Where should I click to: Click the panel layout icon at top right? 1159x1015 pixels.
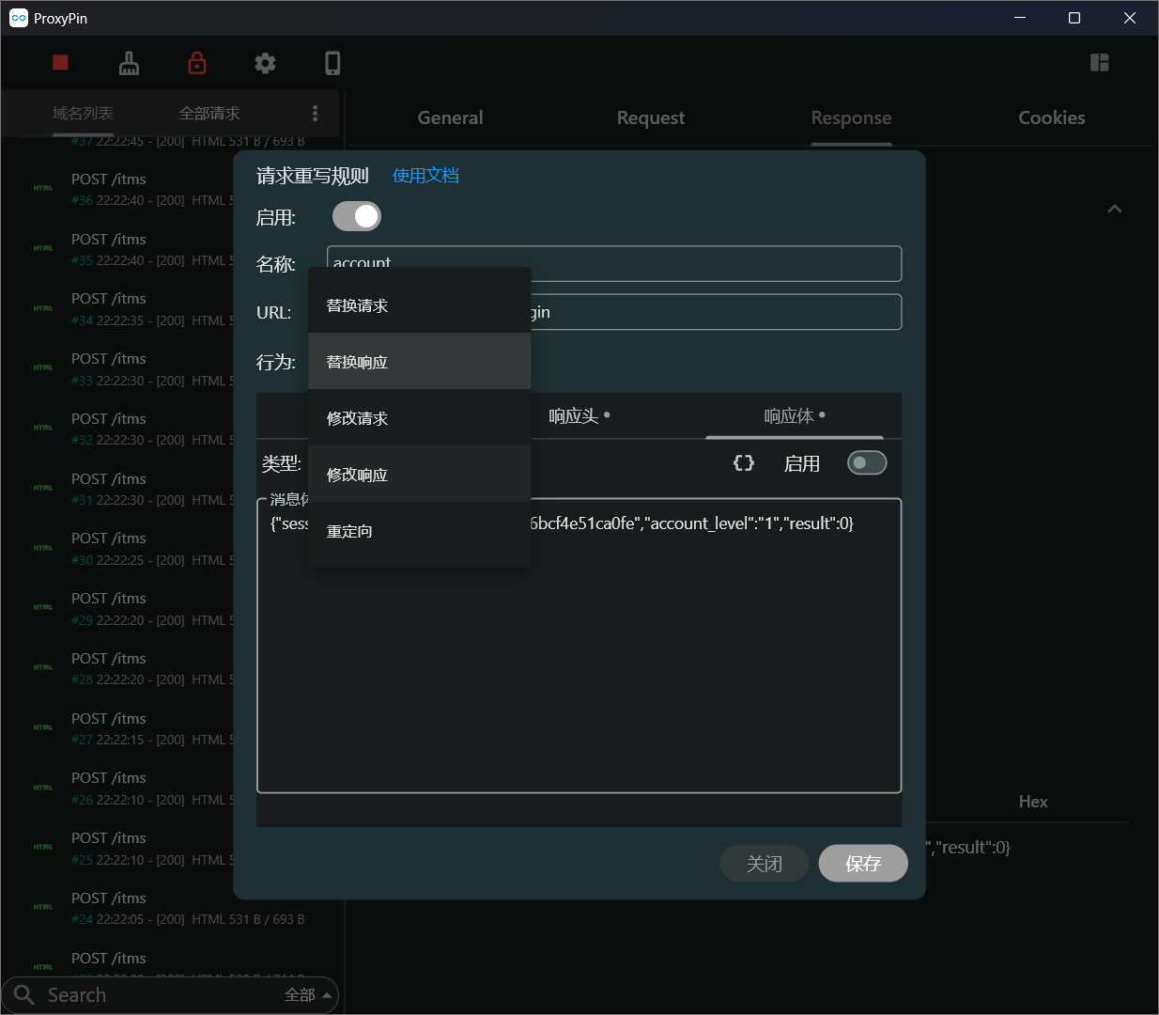click(1099, 63)
